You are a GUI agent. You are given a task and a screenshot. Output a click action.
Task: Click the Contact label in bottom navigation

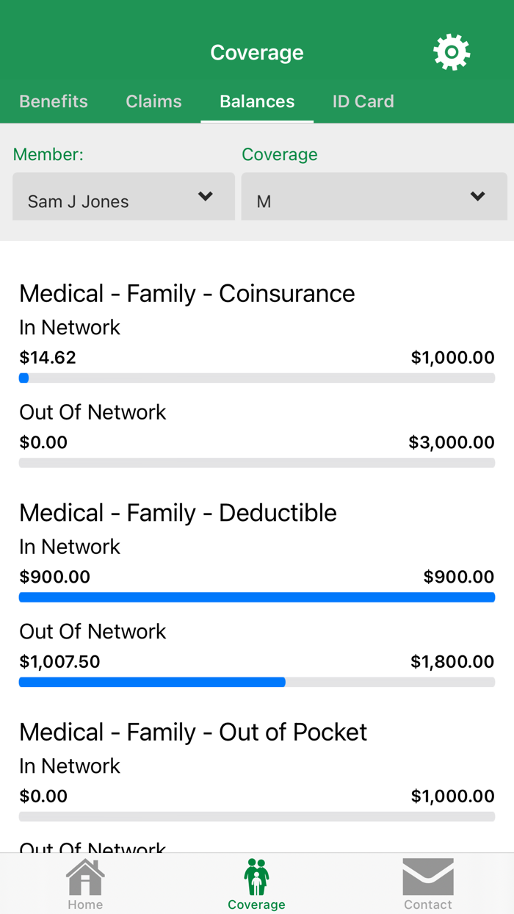coord(427,904)
